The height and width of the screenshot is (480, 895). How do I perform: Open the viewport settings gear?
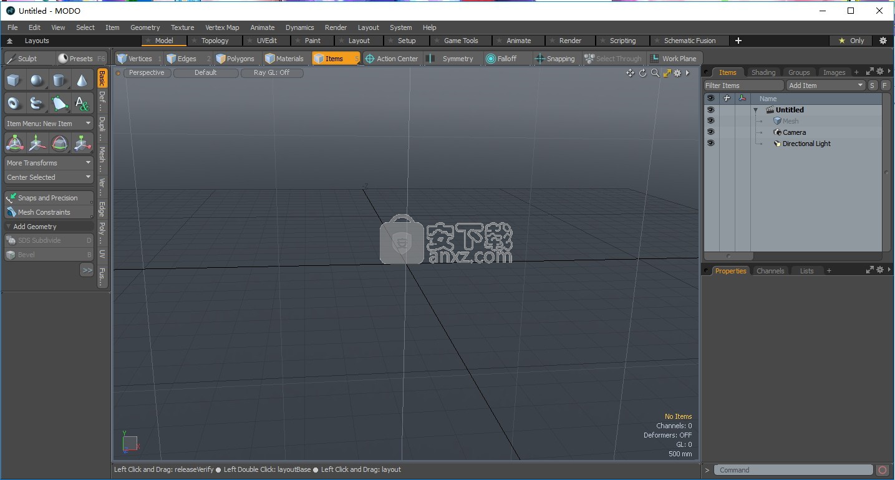[677, 73]
